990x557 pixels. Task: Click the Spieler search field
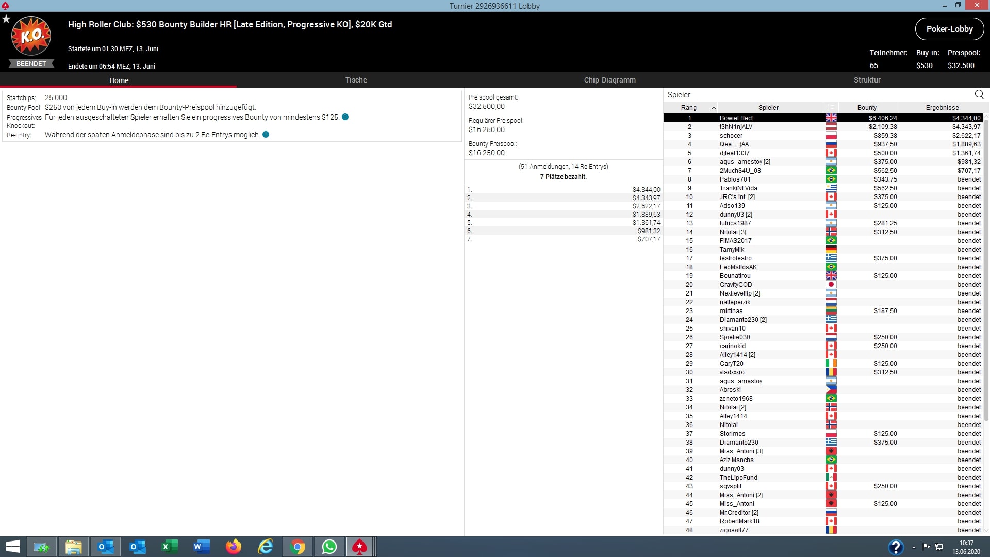[x=815, y=95]
